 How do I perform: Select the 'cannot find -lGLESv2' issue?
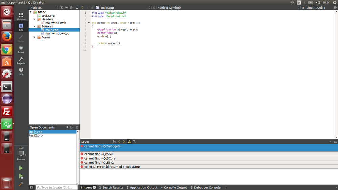click(x=209, y=162)
